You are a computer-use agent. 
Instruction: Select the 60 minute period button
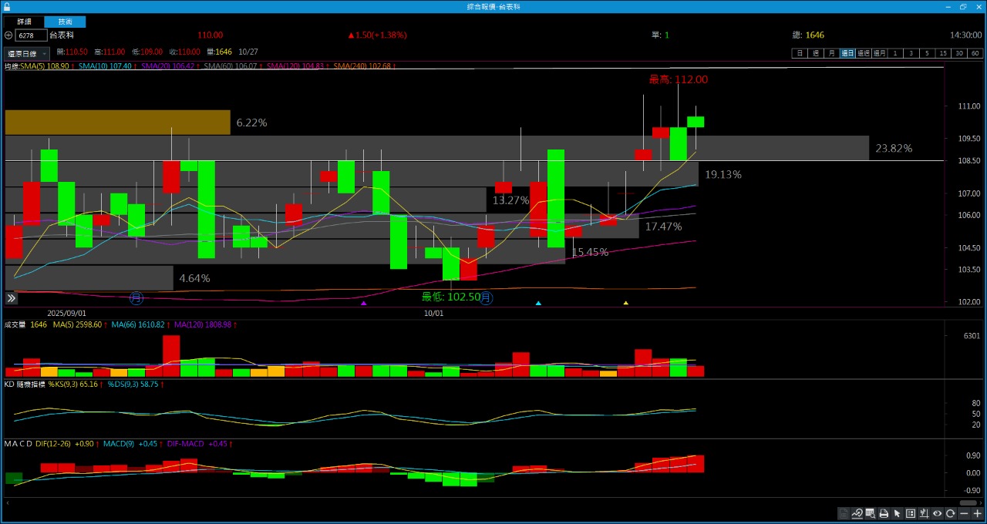pyautogui.click(x=975, y=53)
